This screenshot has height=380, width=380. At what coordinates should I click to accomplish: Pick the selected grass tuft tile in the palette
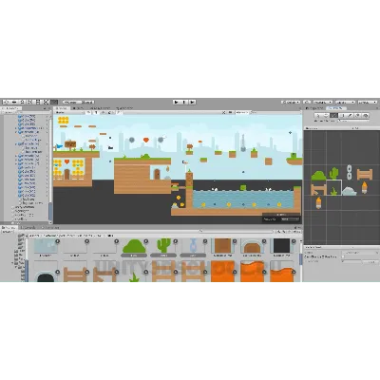coord(333,188)
